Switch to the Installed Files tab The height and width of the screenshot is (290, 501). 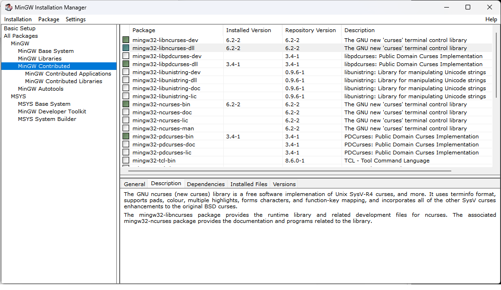pyautogui.click(x=248, y=184)
